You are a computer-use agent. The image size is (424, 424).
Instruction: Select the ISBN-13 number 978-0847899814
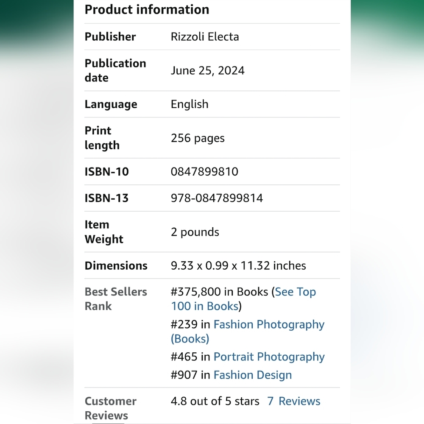click(217, 198)
